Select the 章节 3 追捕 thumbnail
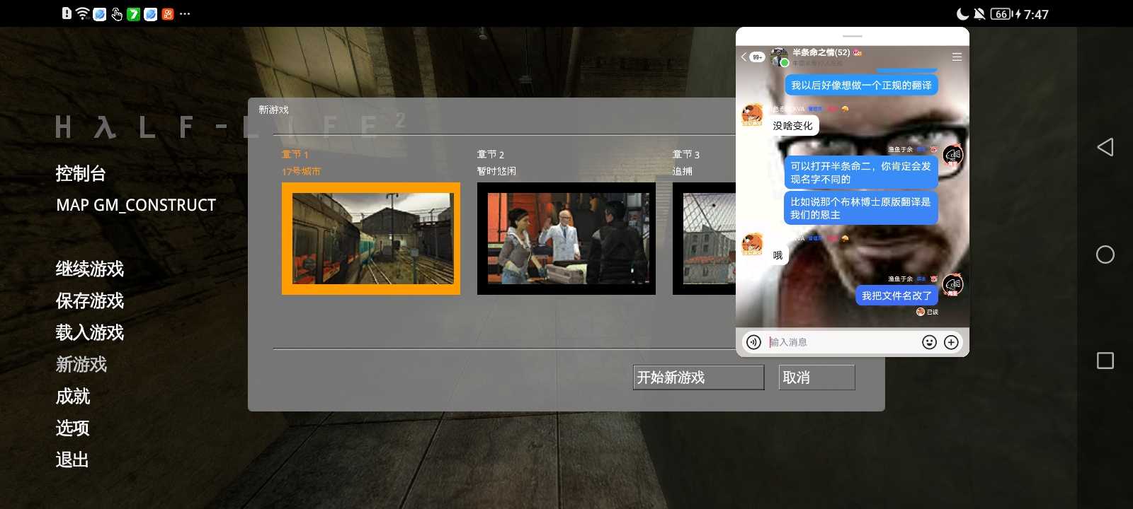Image resolution: width=1133 pixels, height=509 pixels. tap(705, 238)
